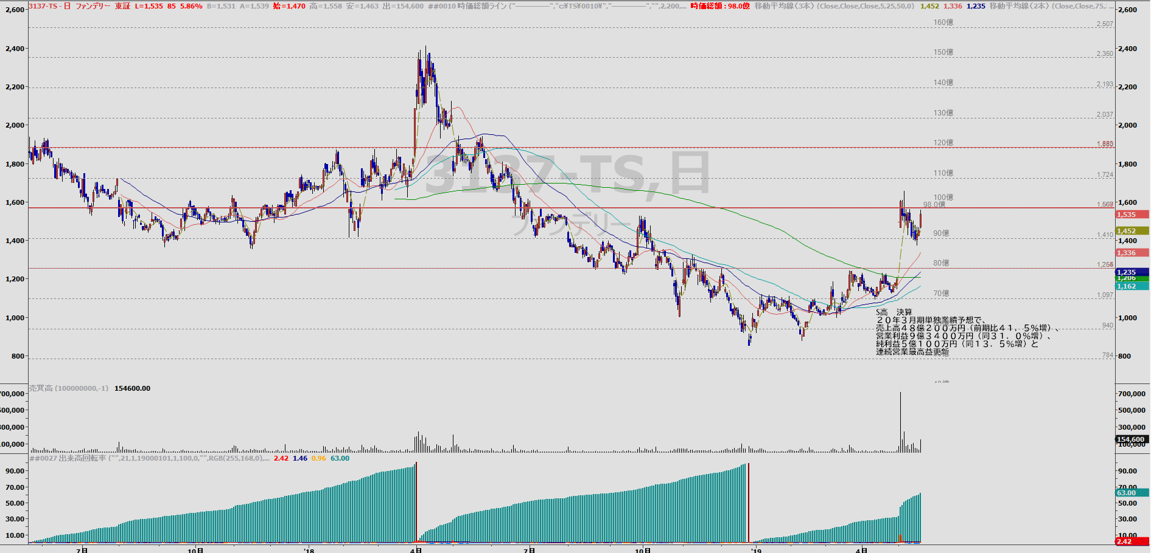This screenshot has width=1151, height=553.
Task: Click the '150億' market cap line label
Action: [943, 52]
